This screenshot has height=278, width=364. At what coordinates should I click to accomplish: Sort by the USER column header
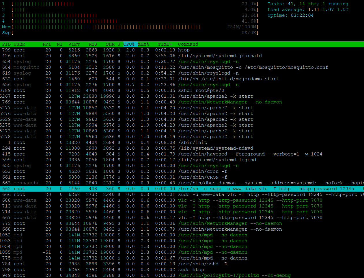pyautogui.click(x=19, y=44)
